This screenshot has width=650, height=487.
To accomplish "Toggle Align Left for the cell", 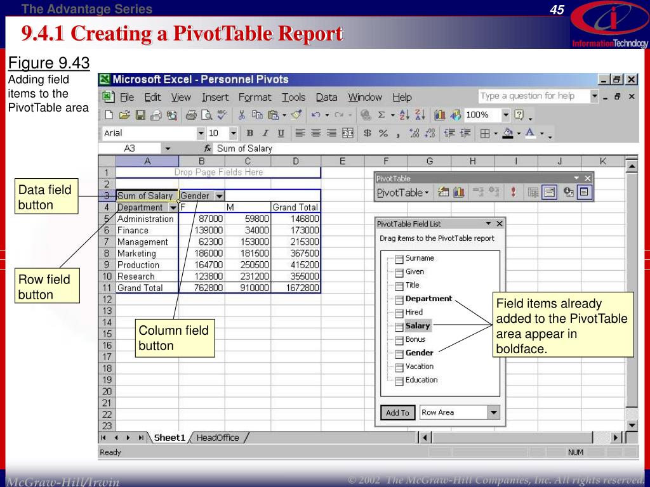I will [x=300, y=133].
